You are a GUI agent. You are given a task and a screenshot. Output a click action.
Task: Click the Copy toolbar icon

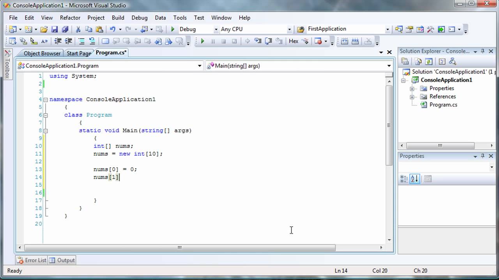tap(88, 29)
